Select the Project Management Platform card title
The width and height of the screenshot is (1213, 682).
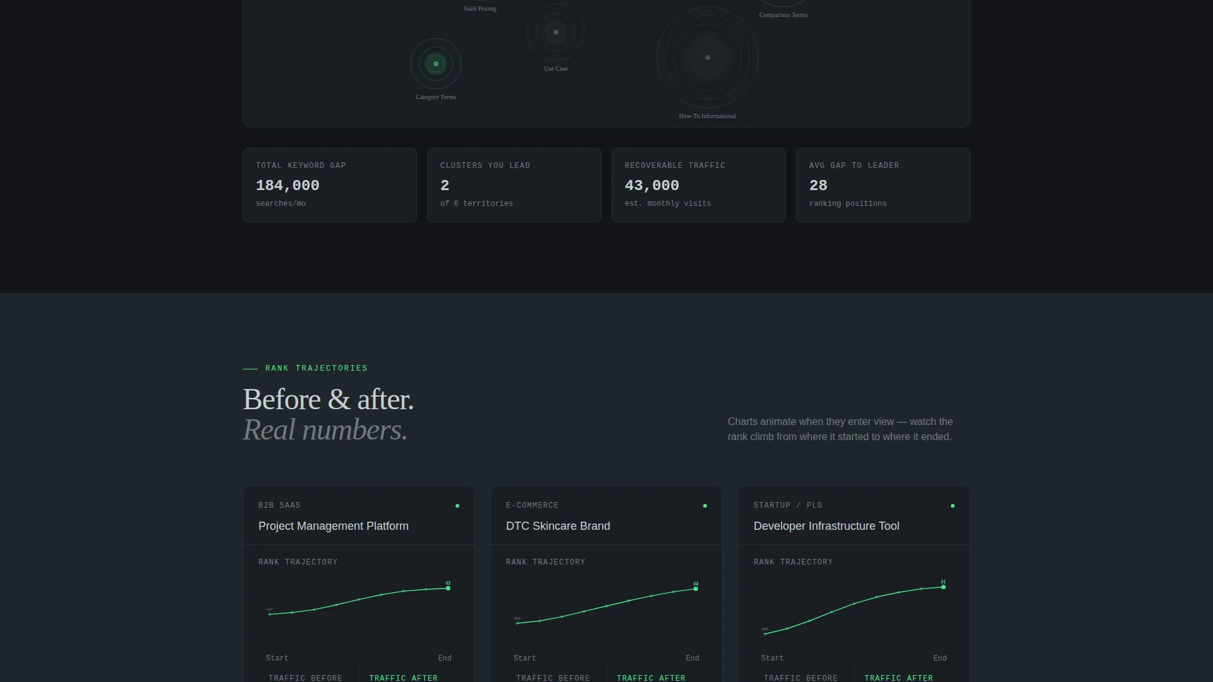pos(334,526)
